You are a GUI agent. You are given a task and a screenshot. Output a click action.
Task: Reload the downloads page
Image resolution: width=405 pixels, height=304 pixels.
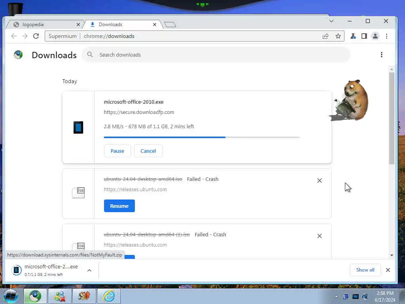36,36
